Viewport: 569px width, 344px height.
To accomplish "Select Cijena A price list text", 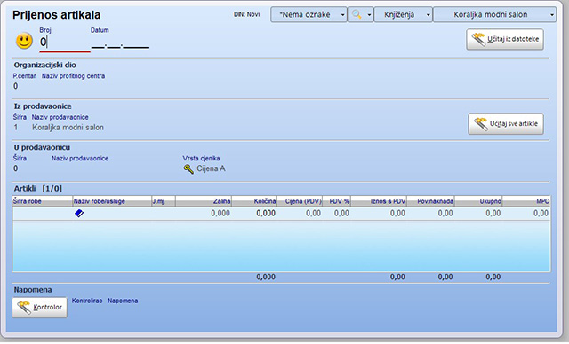I will pos(211,168).
